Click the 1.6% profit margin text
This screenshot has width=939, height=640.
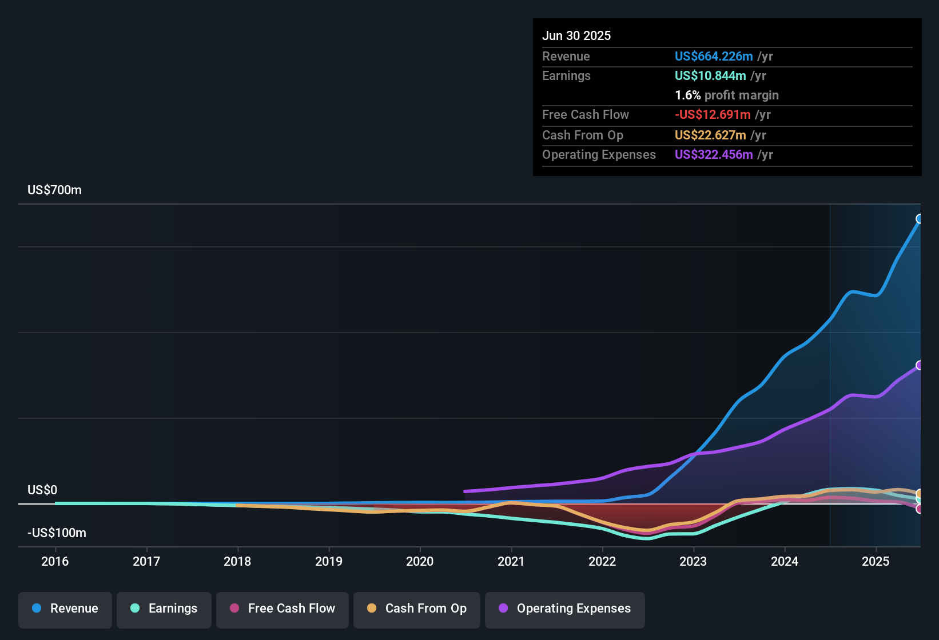[727, 95]
